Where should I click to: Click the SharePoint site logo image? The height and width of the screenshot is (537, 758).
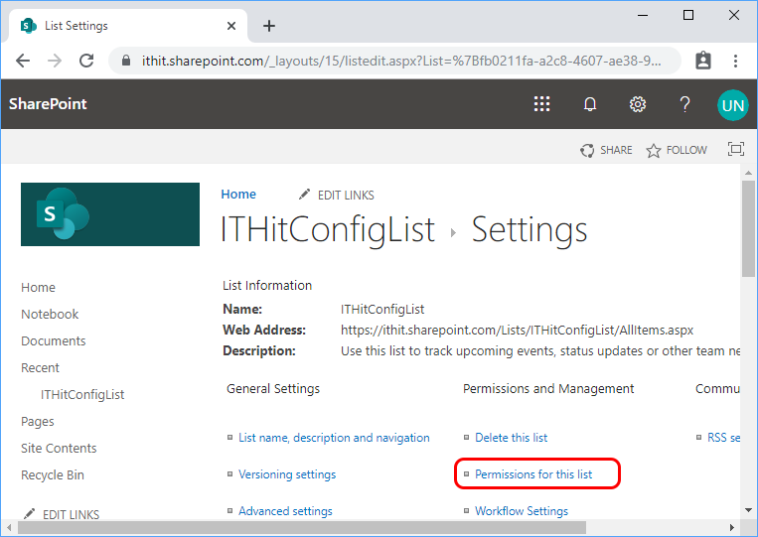[x=110, y=214]
